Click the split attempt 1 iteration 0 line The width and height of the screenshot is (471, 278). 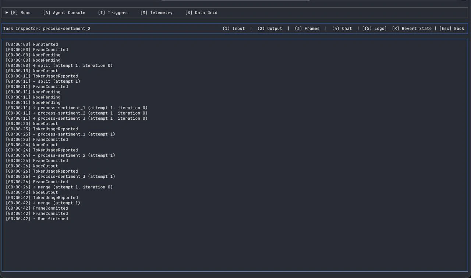59,65
